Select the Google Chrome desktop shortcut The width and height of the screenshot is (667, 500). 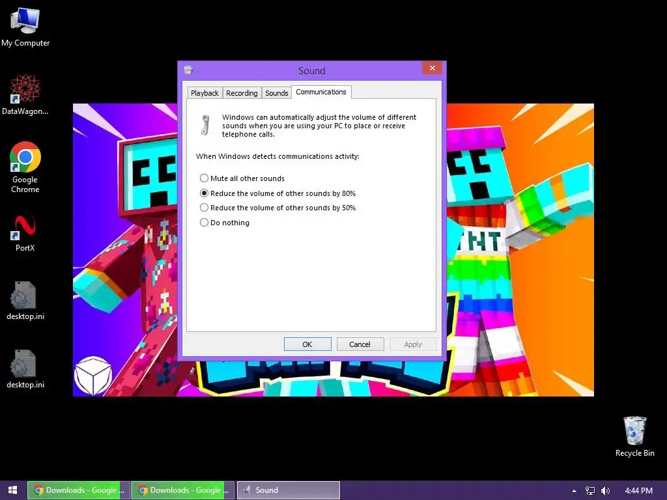click(25, 167)
